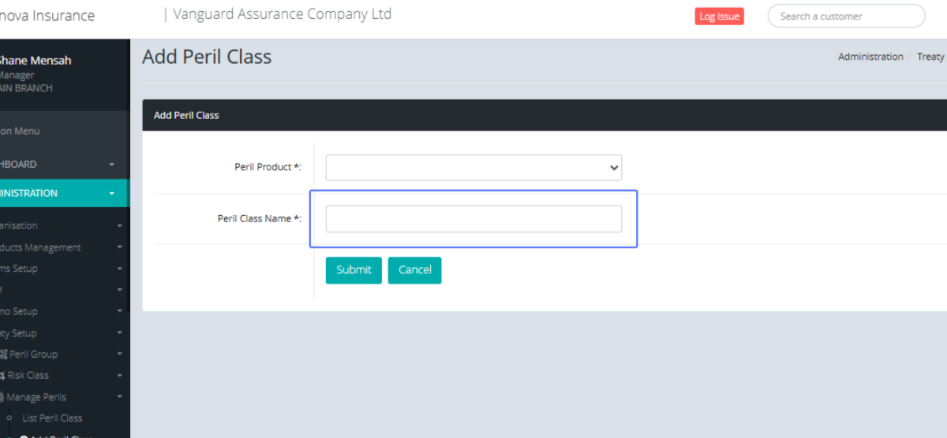Cancel adding the peril class
Image resolution: width=947 pixels, height=438 pixels.
coord(414,270)
